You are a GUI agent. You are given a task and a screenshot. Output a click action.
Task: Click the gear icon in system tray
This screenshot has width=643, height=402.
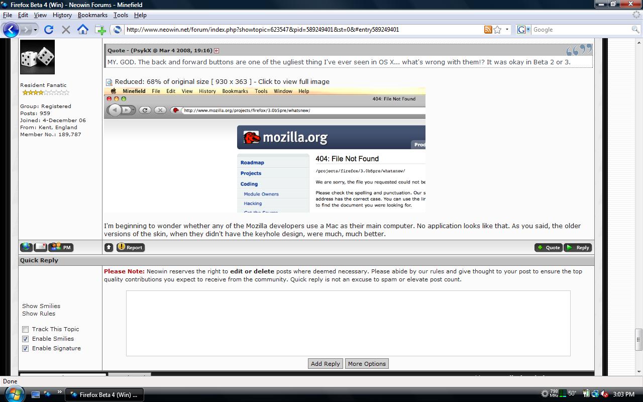pos(545,394)
